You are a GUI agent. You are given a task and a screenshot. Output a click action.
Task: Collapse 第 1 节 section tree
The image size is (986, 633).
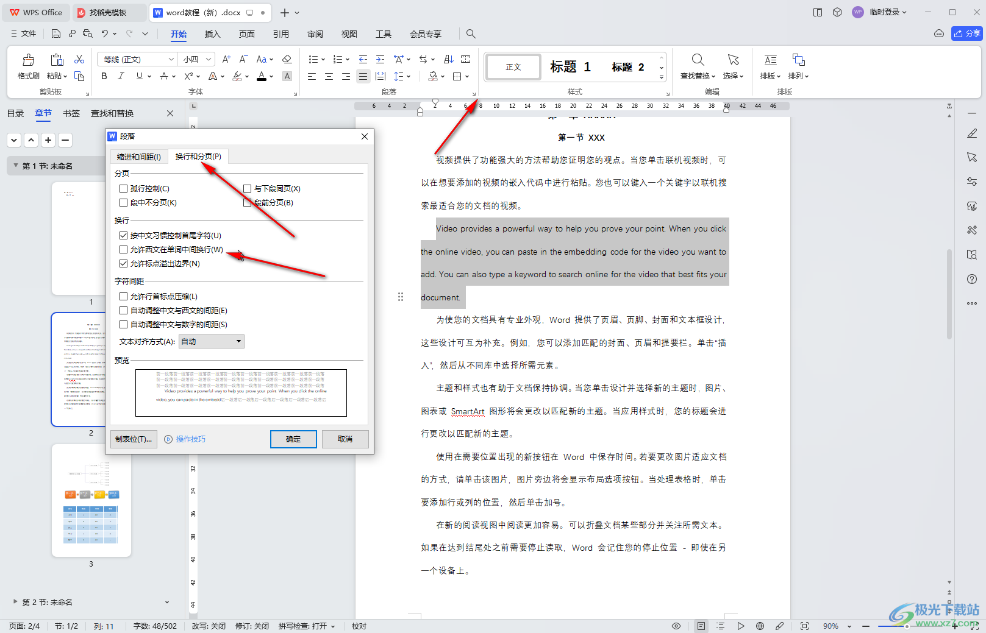[15, 166]
